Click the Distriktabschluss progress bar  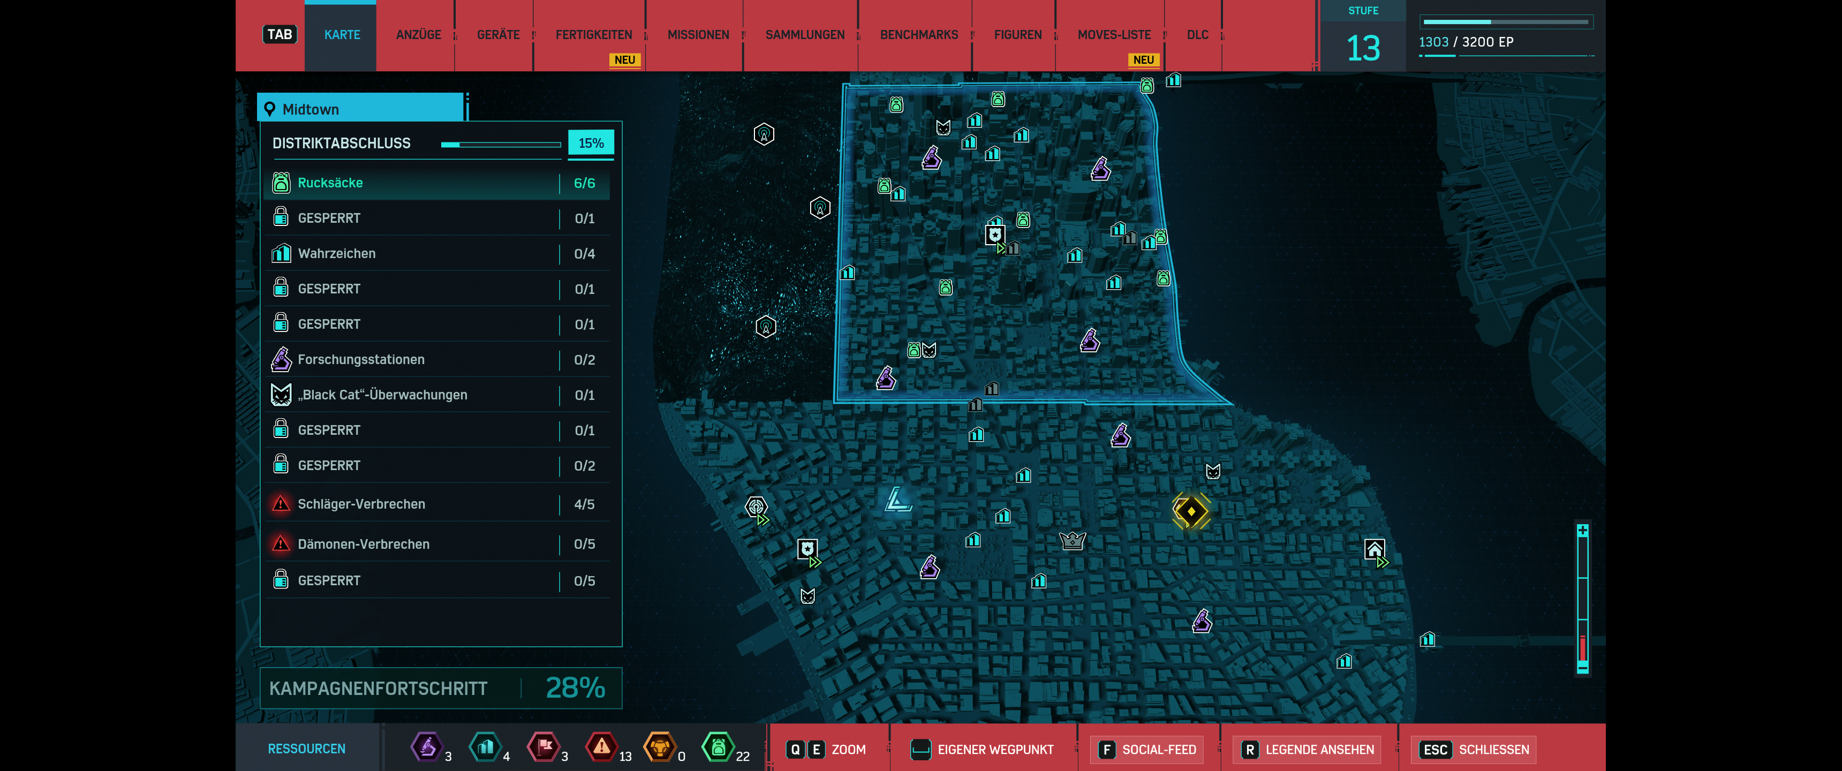click(x=501, y=145)
